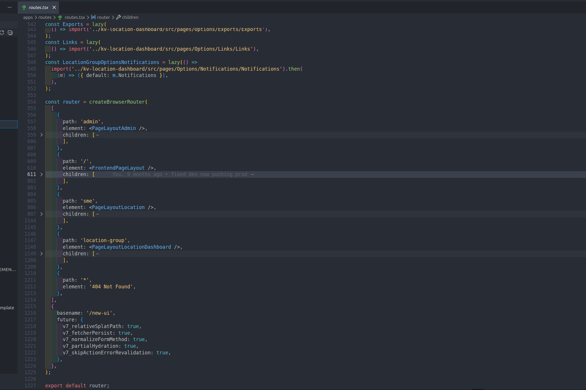Click the PageLayoutAdmin component name

[114, 128]
